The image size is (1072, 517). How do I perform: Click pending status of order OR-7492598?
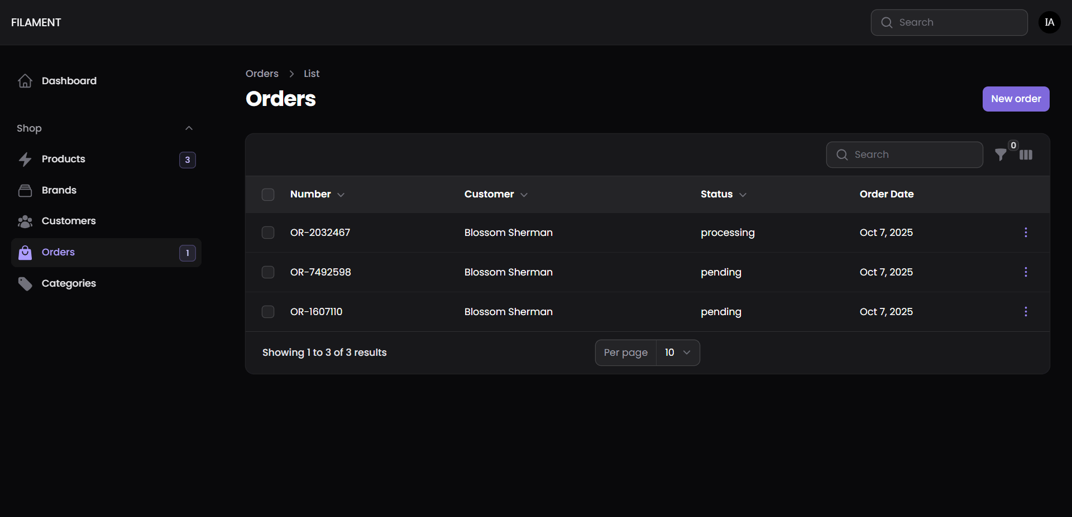[721, 273]
